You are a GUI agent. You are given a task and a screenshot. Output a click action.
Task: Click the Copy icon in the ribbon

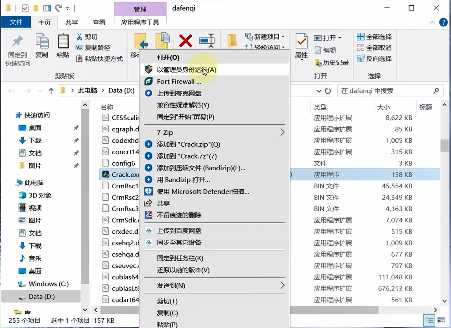pyautogui.click(x=42, y=41)
